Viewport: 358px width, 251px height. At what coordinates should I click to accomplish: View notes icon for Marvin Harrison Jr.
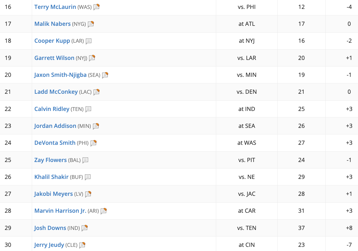[x=103, y=211]
